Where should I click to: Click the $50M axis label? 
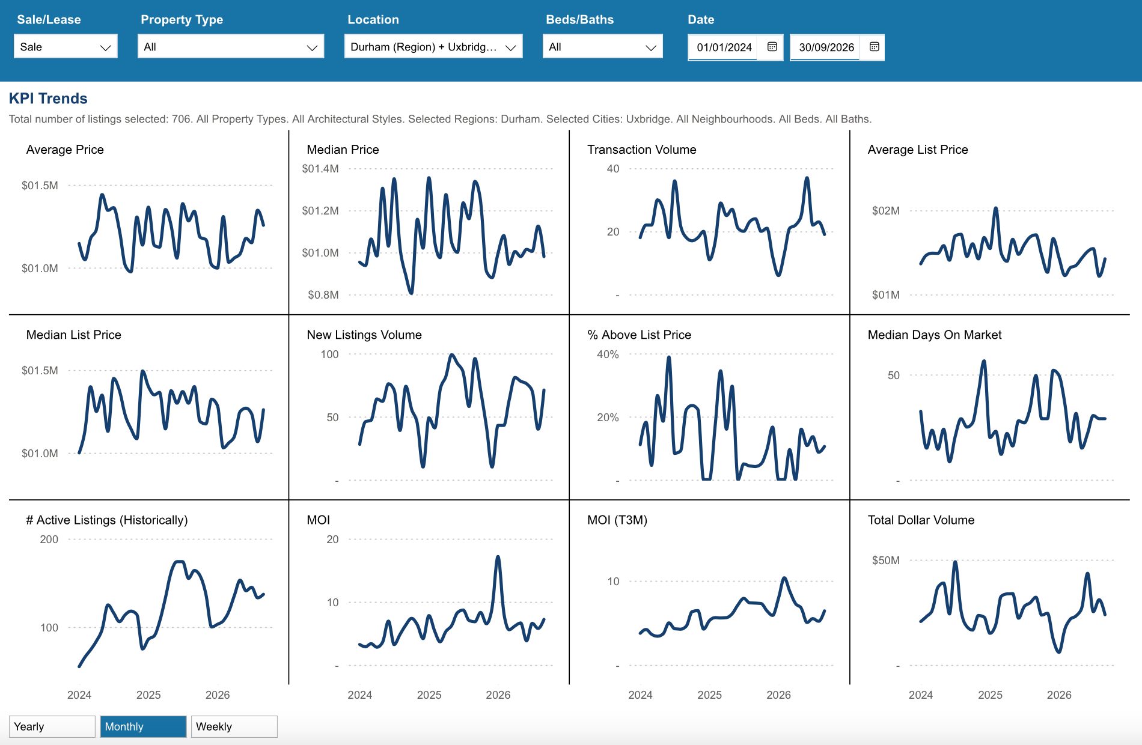(886, 561)
